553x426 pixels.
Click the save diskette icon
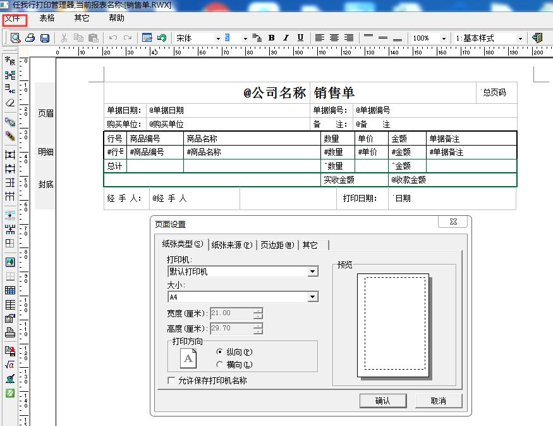click(44, 38)
